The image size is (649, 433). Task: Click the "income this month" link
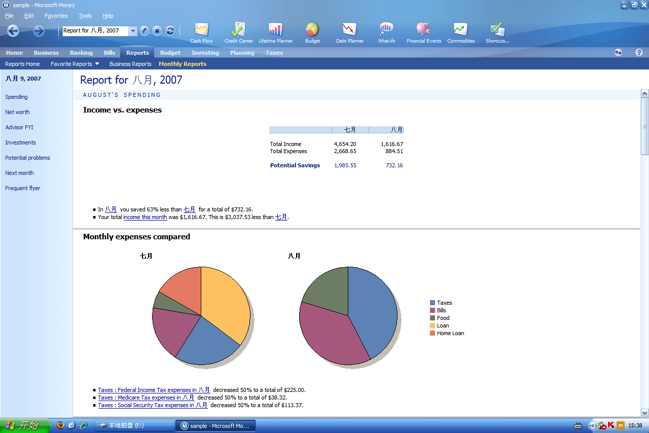pos(145,217)
